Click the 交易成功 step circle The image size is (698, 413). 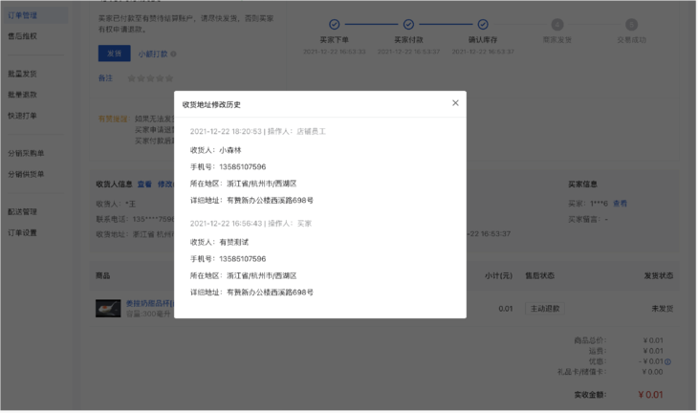(631, 25)
